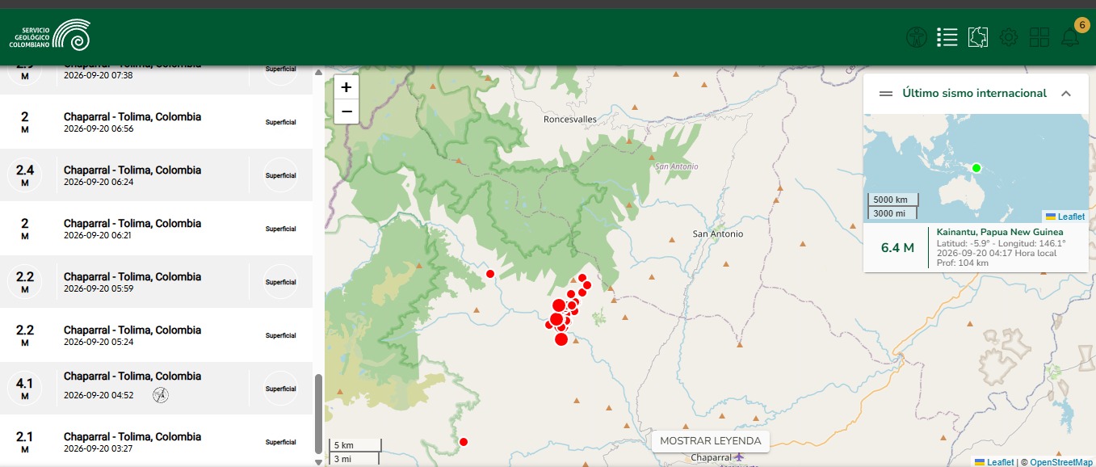
Task: Select the event dated 2026-09-20 07:38
Action: (156, 79)
